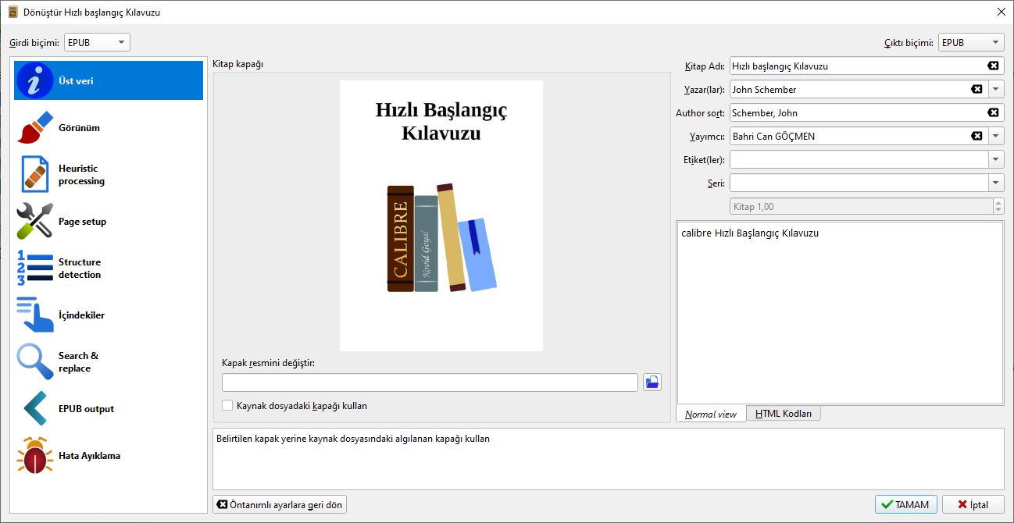Click the Seri input field
The width and height of the screenshot is (1014, 523).
pyautogui.click(x=859, y=183)
